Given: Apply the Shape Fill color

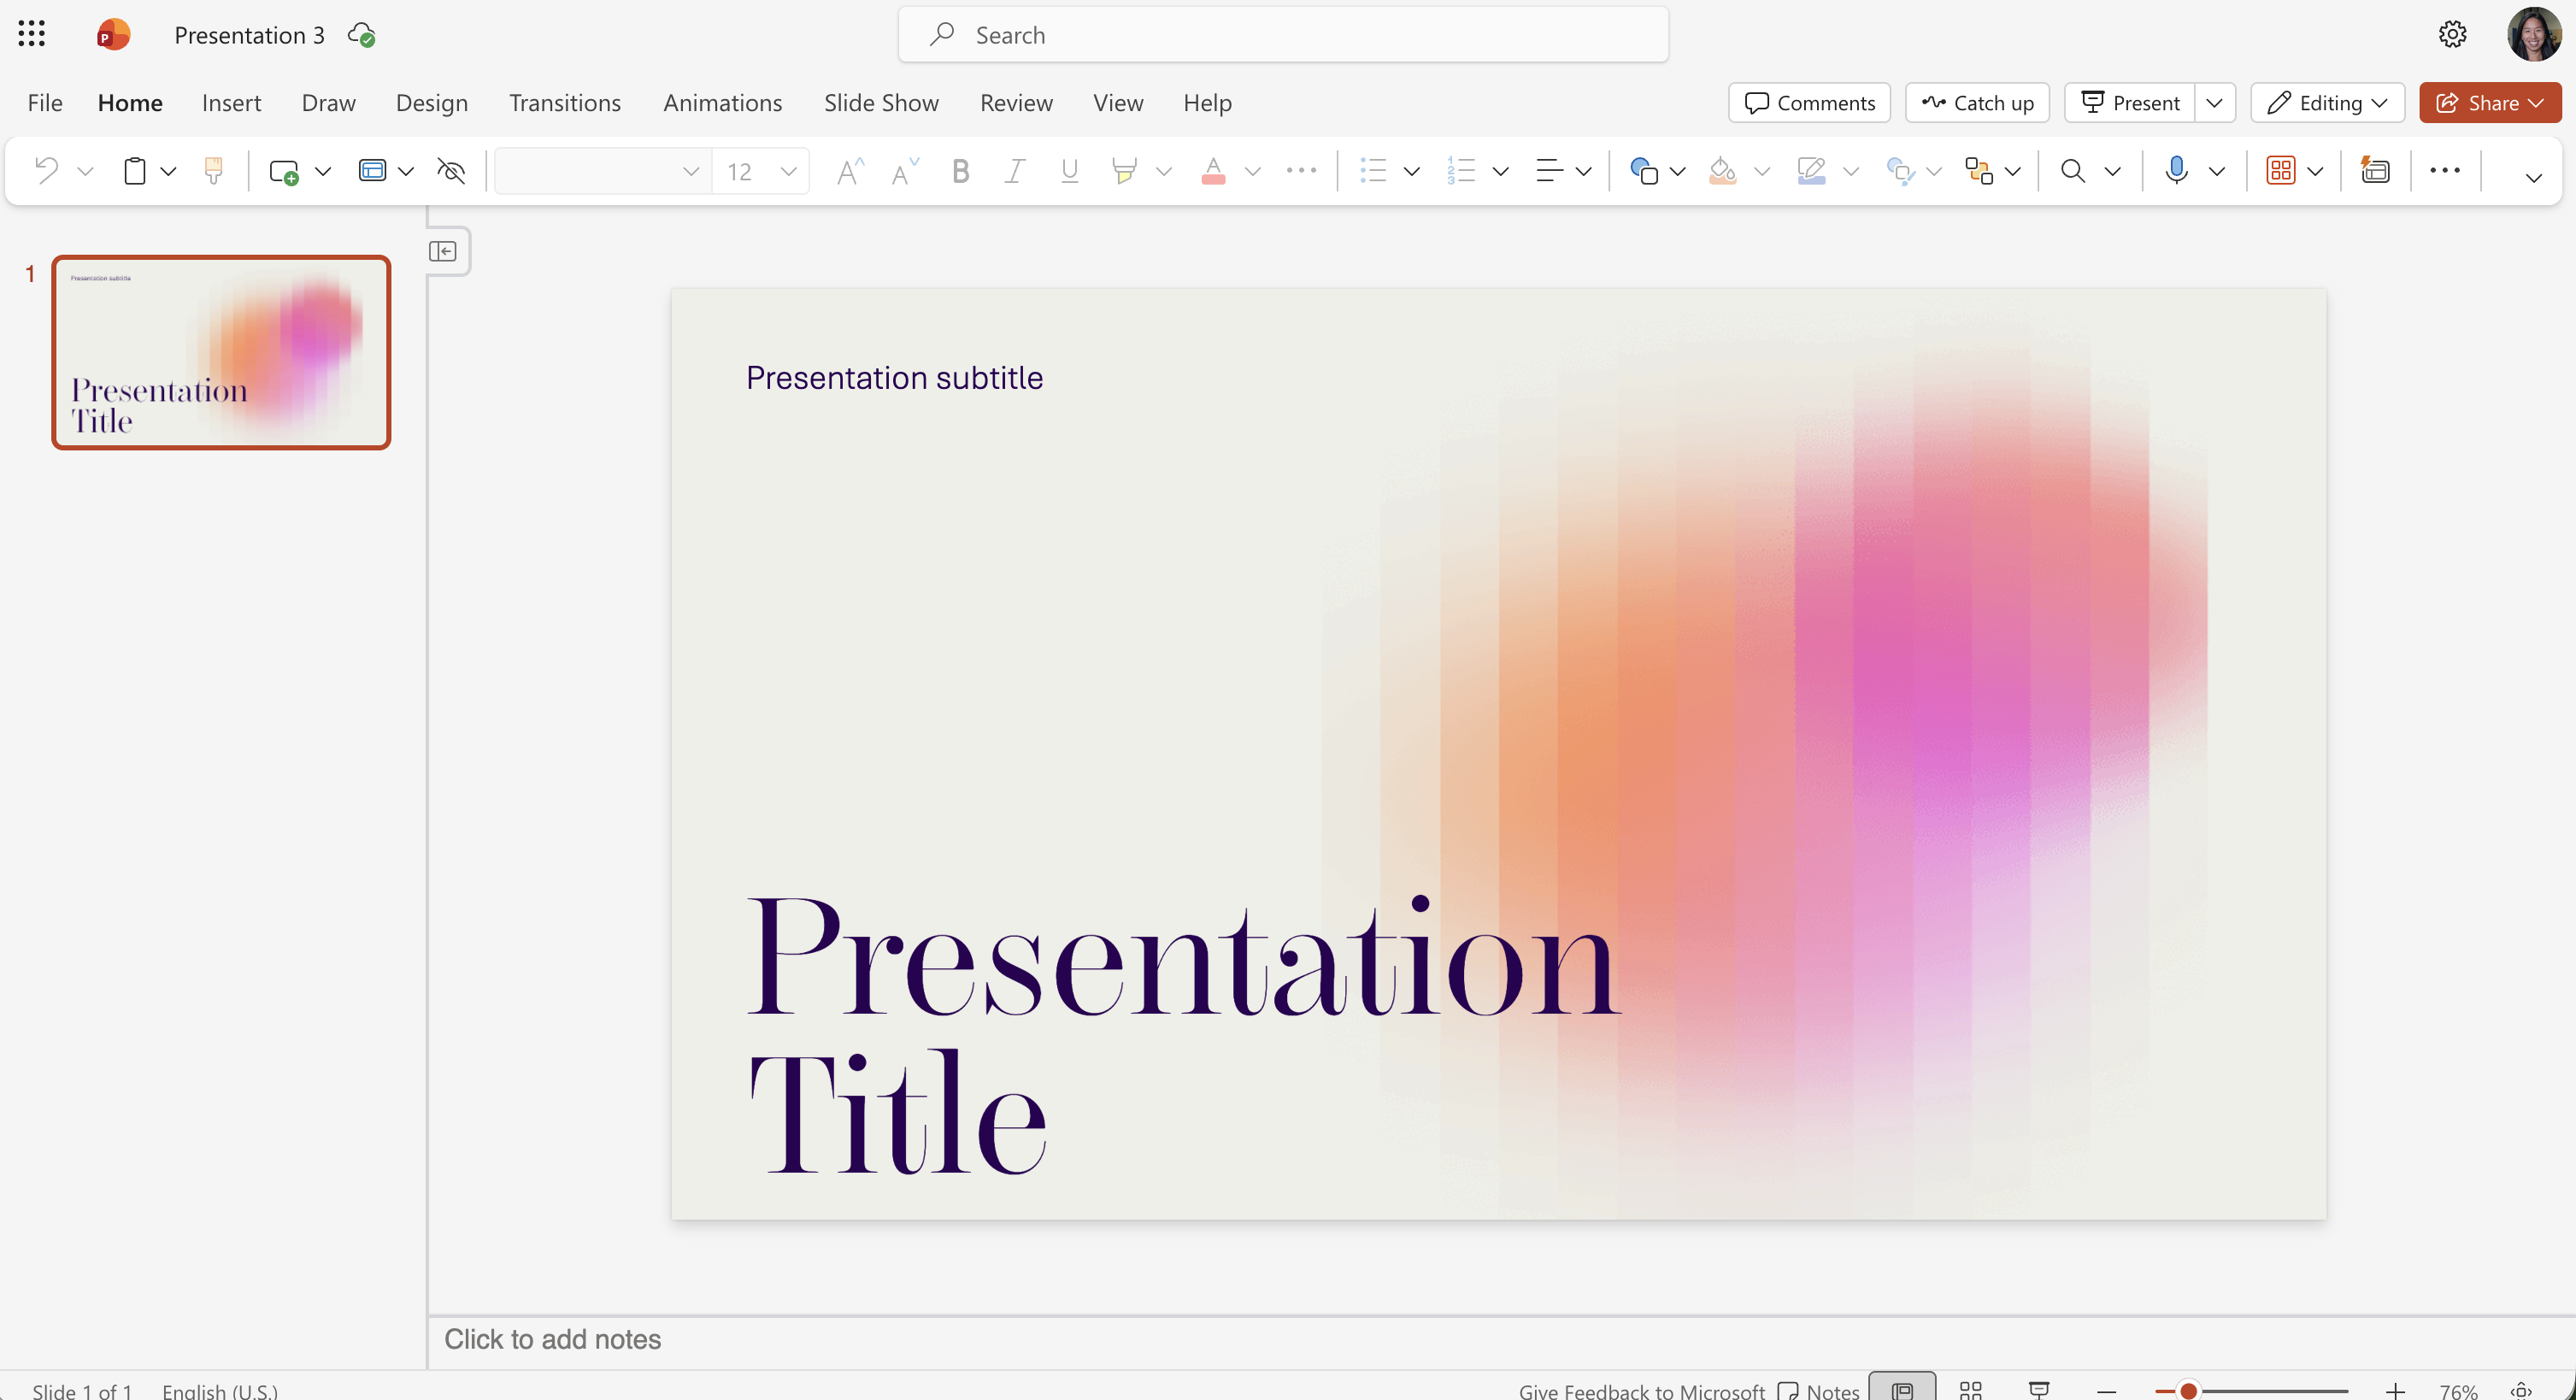Looking at the screenshot, I should point(1722,171).
